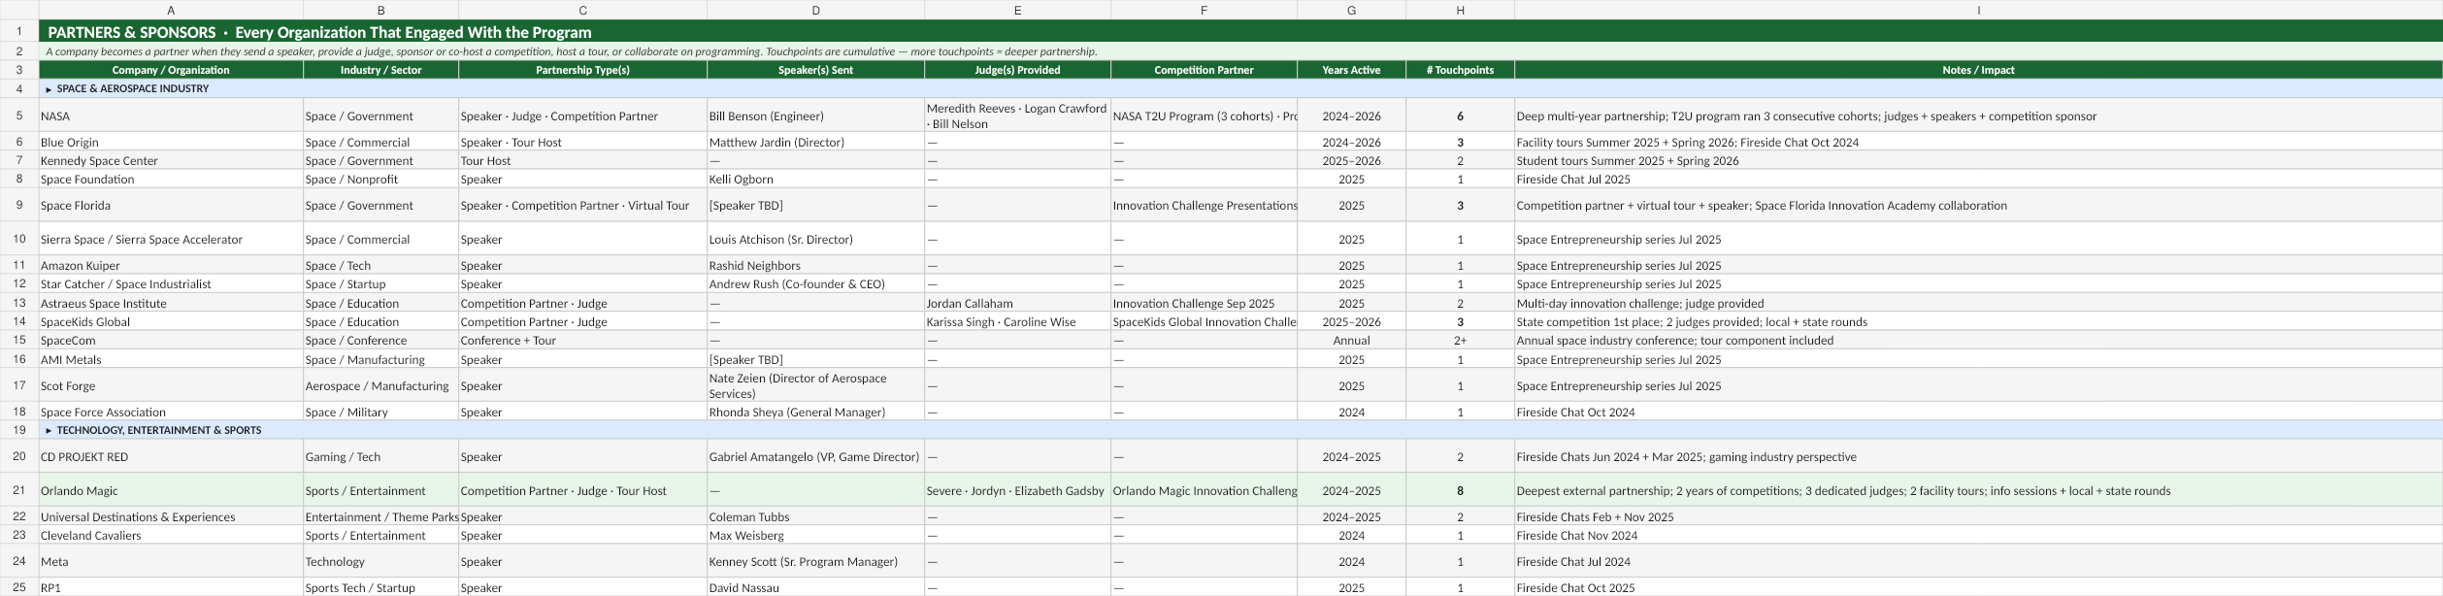Select the AMI Metals cell

point(171,359)
